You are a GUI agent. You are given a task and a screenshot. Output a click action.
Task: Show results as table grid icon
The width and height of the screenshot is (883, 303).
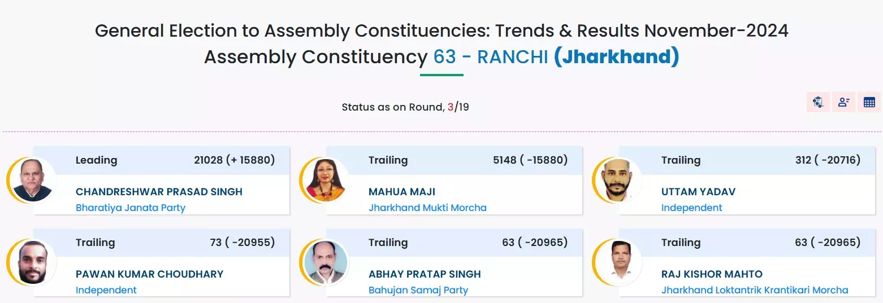pyautogui.click(x=869, y=102)
